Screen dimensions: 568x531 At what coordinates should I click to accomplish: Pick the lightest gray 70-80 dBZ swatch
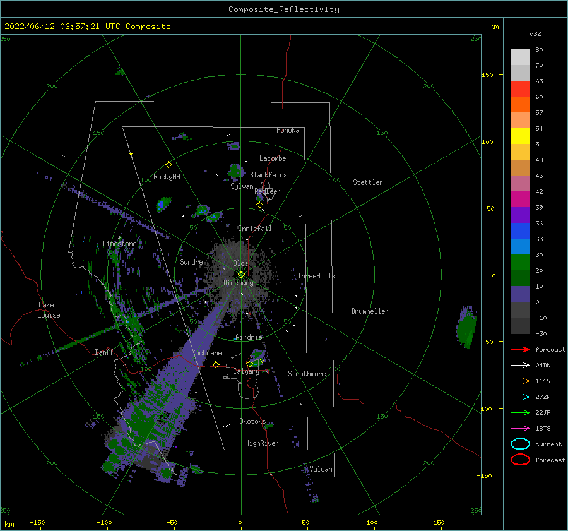point(520,57)
